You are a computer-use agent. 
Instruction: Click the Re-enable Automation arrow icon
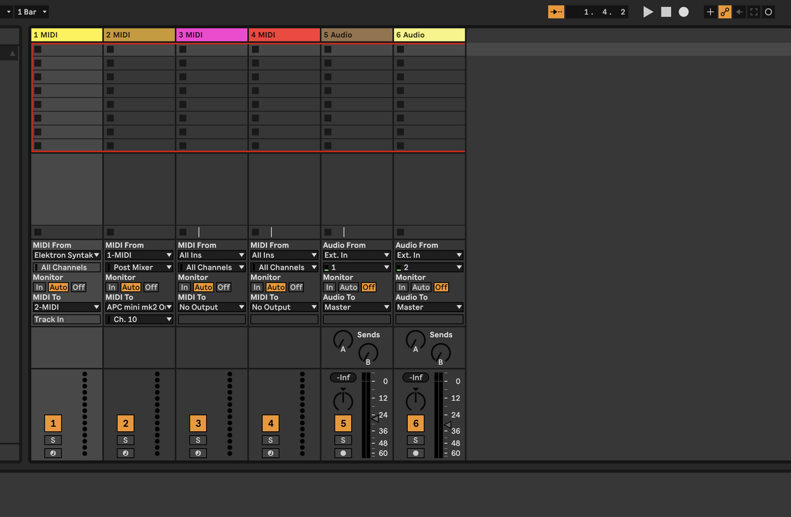coord(740,12)
